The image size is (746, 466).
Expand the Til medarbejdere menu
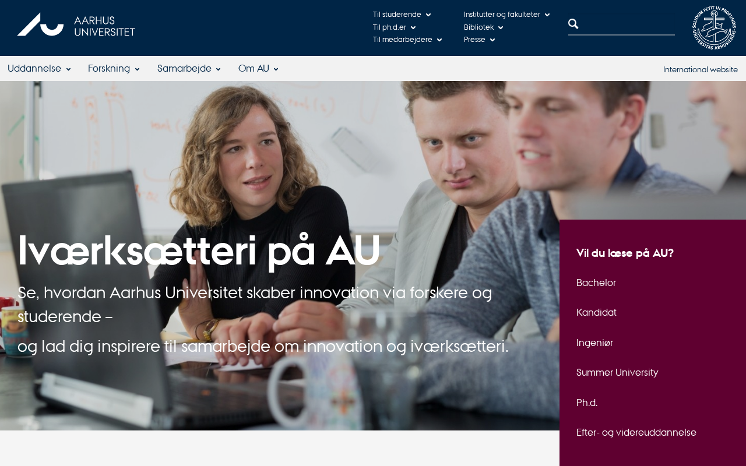click(x=407, y=40)
